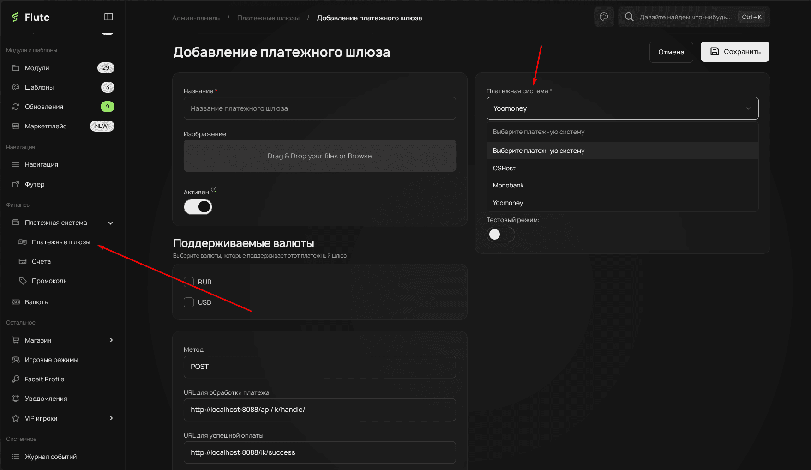This screenshot has height=470, width=811.
Task: Open the theme palette picker near search
Action: [x=604, y=17]
